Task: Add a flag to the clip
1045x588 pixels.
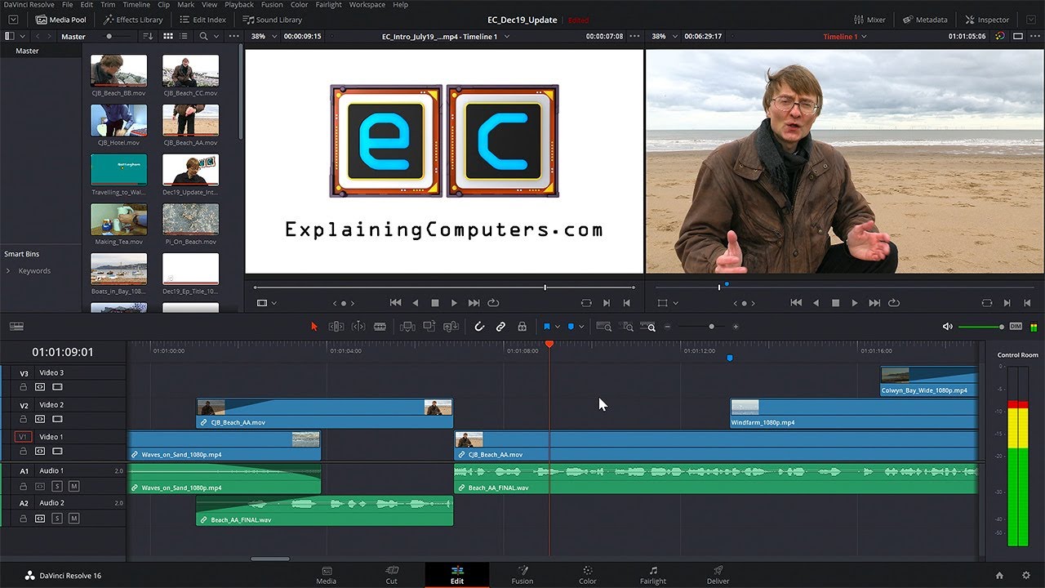Action: (x=547, y=327)
